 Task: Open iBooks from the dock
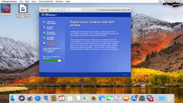[126, 98]
